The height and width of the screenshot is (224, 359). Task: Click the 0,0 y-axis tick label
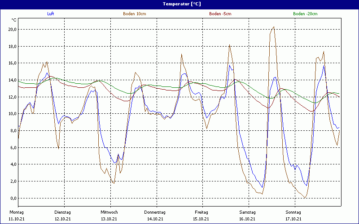tap(13, 198)
